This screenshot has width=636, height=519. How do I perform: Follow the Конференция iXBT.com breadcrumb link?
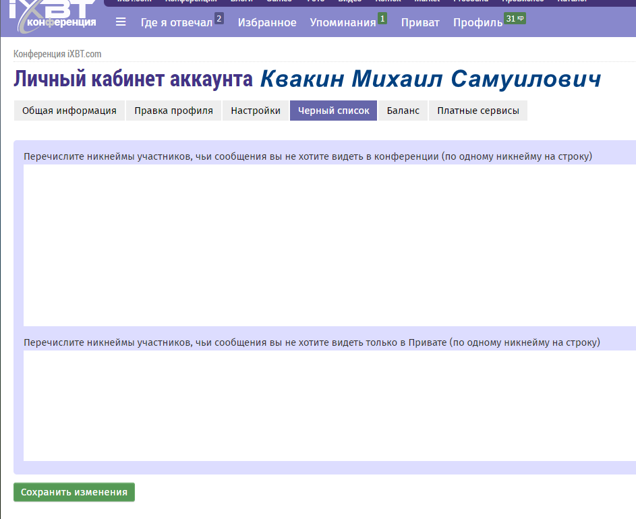pos(57,54)
